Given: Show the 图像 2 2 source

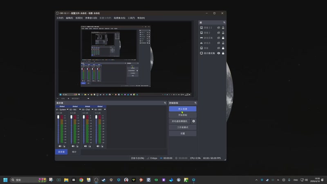Looking at the screenshot, I should (219, 27).
